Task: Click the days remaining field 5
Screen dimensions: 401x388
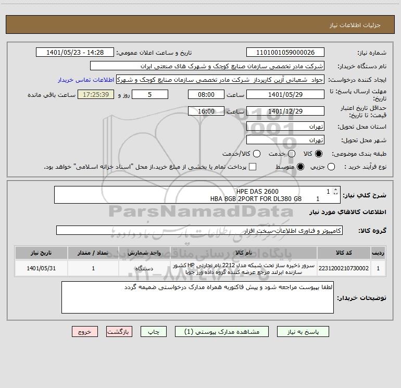Action: [x=150, y=94]
